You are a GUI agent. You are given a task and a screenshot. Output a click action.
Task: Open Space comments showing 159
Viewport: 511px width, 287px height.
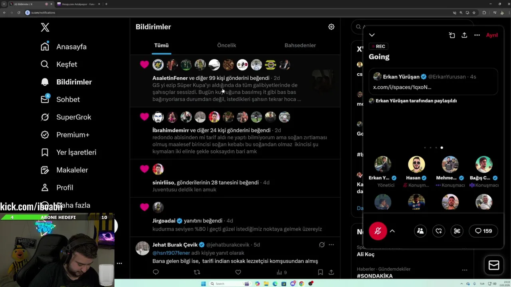pos(483,231)
